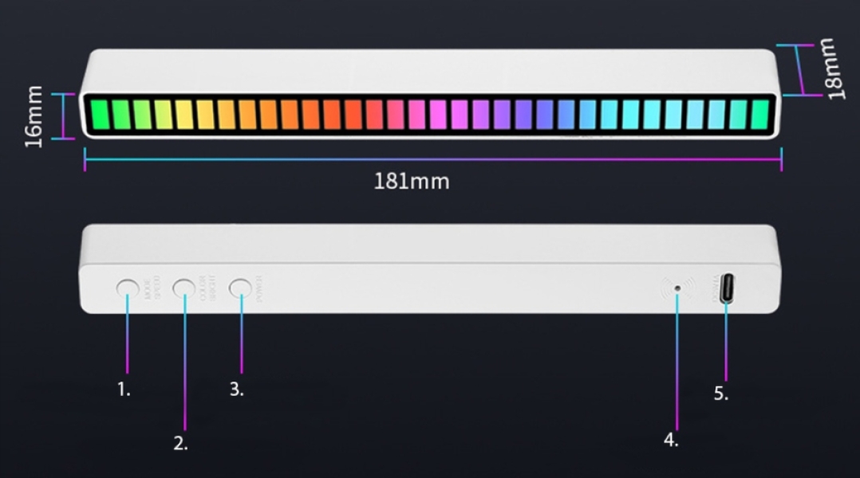Click the POWER text label beside the third button

[x=258, y=288]
